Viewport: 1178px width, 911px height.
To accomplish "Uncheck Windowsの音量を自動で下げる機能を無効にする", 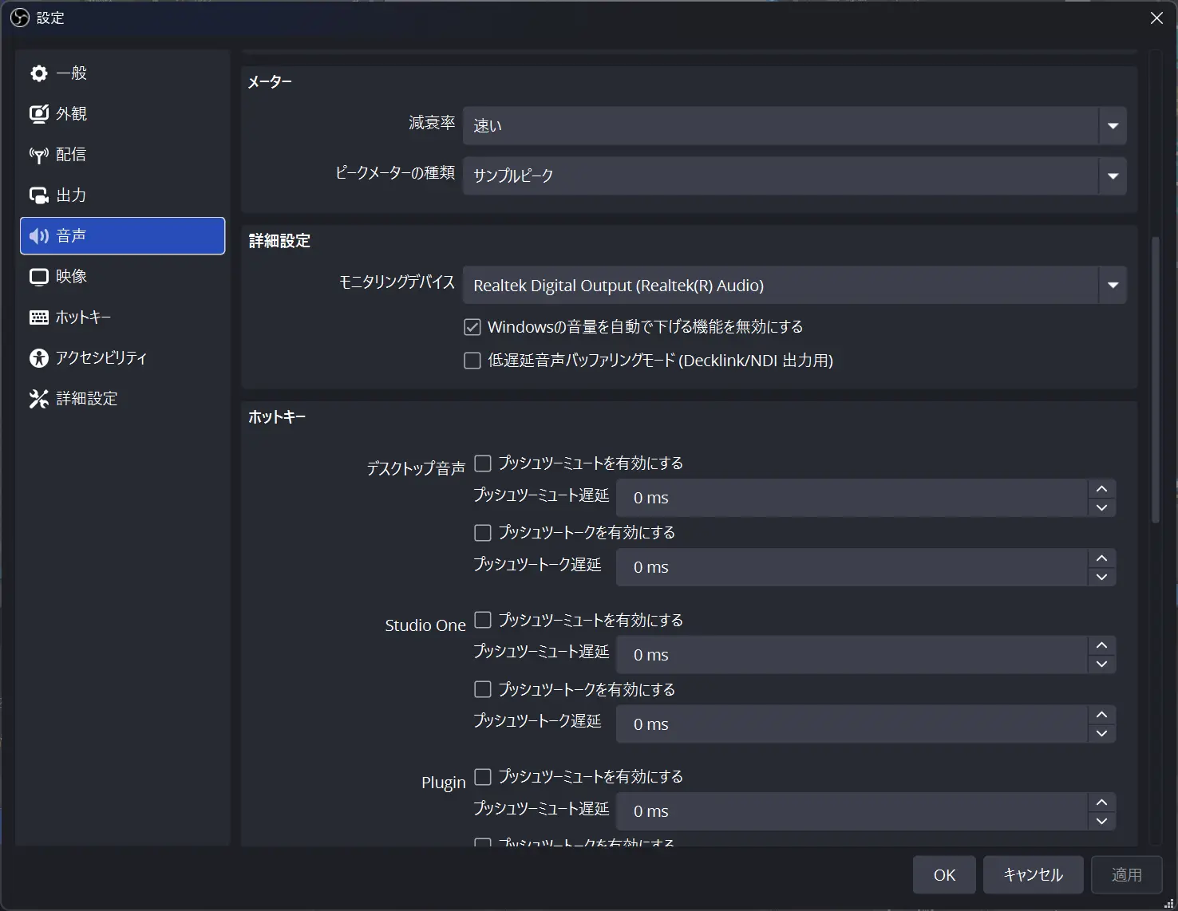I will point(472,327).
